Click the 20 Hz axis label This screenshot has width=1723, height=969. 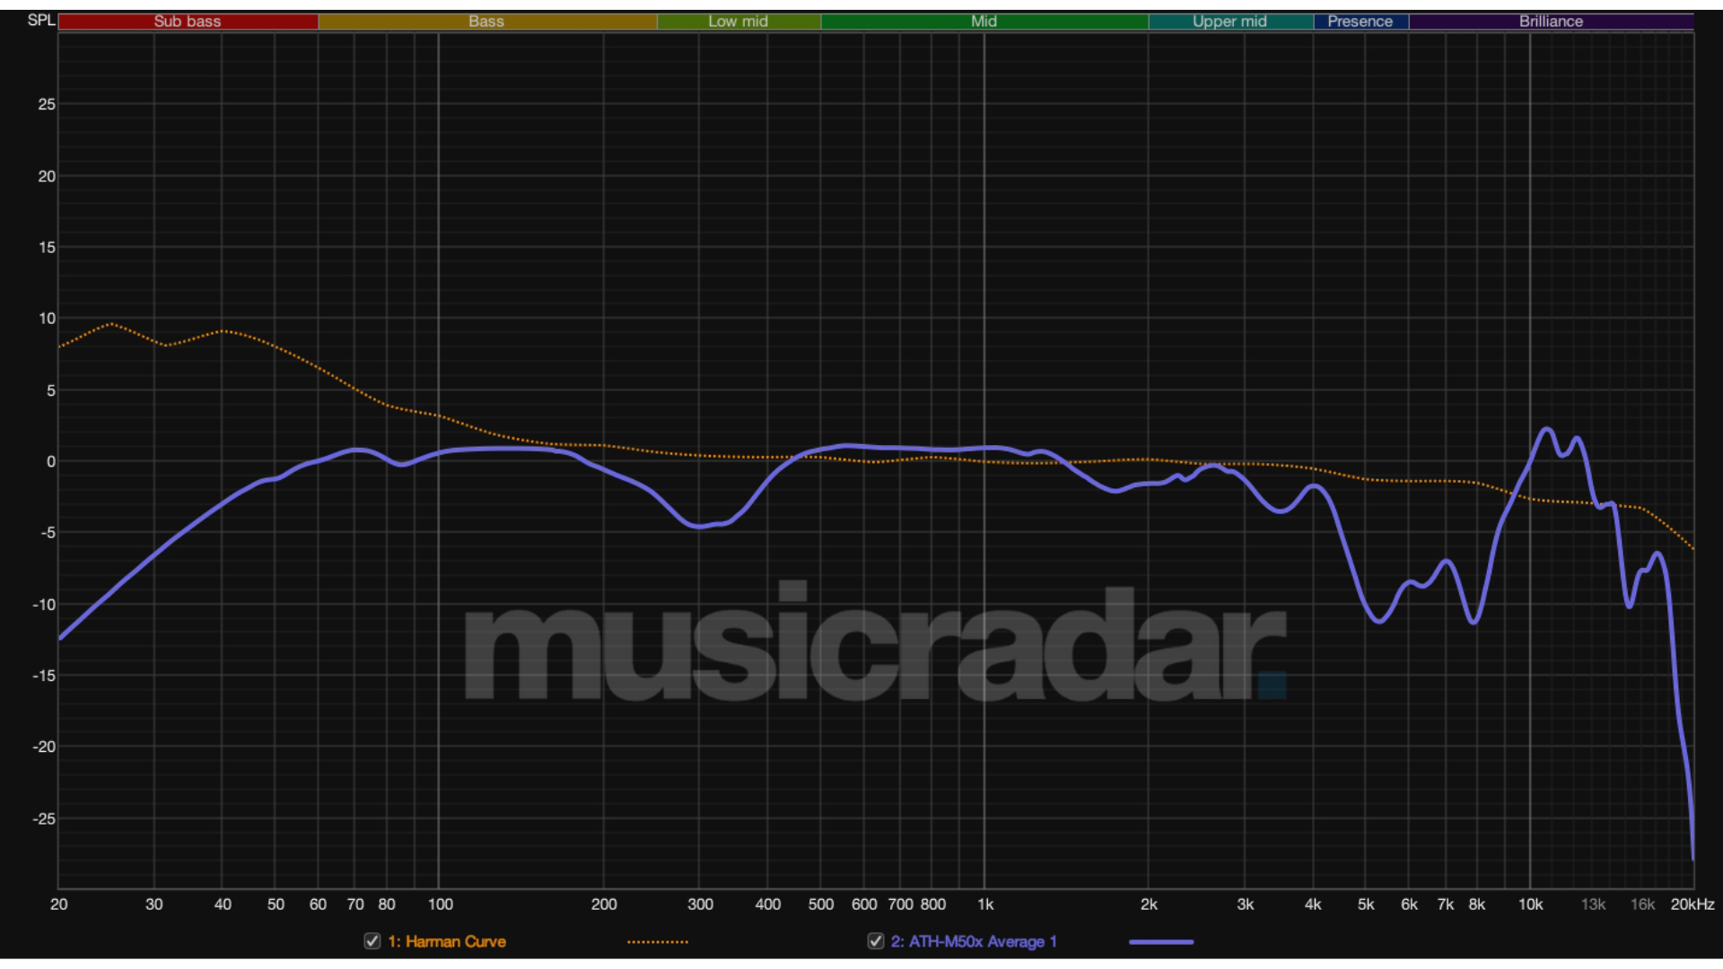[x=59, y=906]
